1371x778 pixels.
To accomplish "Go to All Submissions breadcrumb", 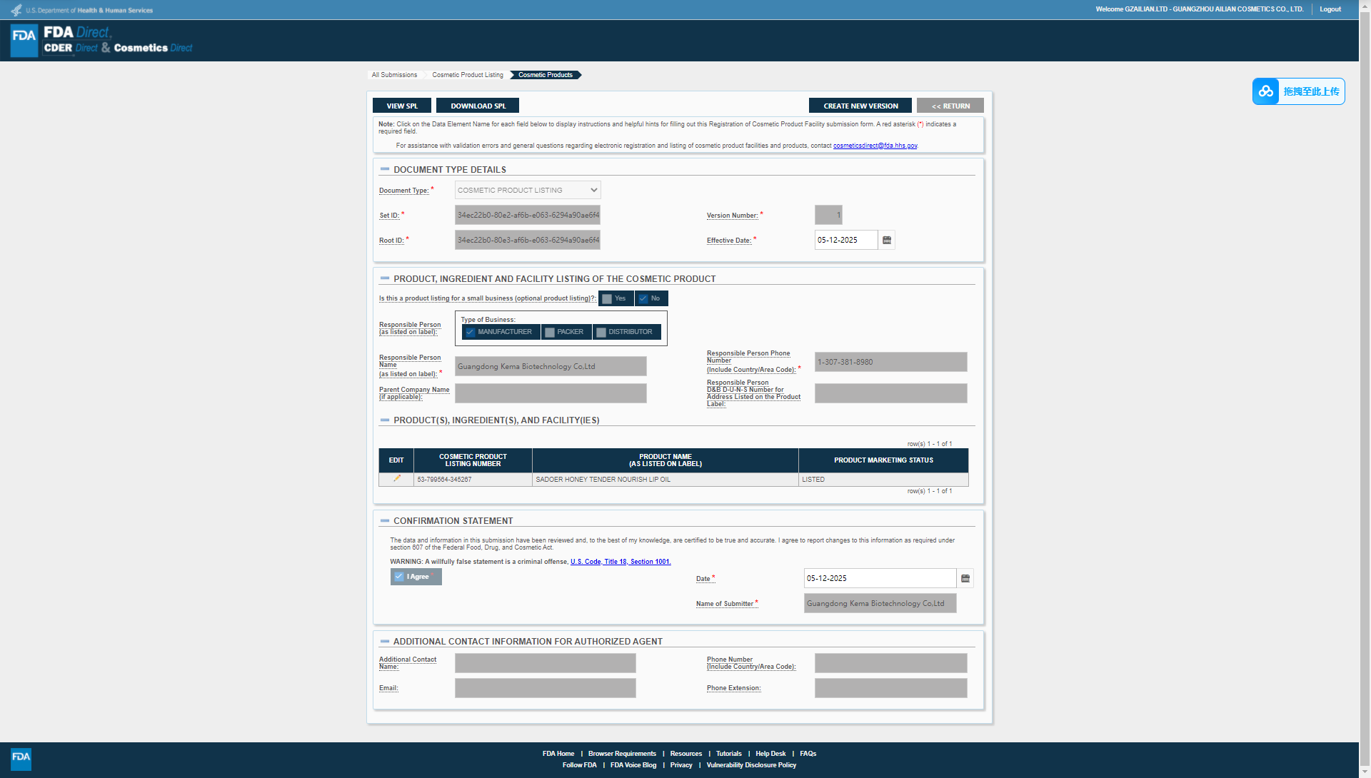I will pyautogui.click(x=394, y=75).
